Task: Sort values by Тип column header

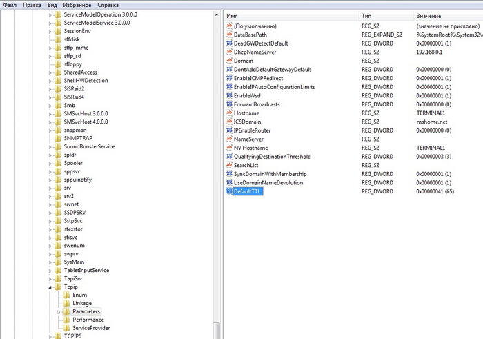Action: (386, 16)
